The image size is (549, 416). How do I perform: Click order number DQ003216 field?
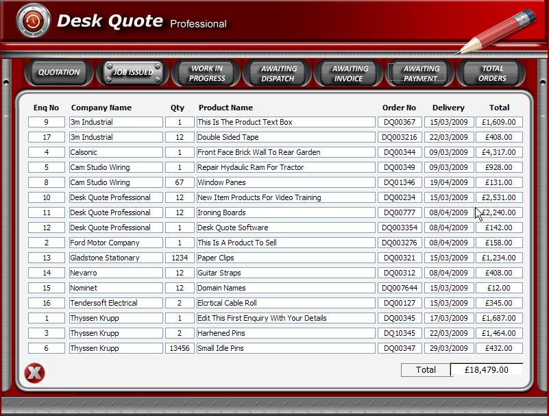coord(399,137)
